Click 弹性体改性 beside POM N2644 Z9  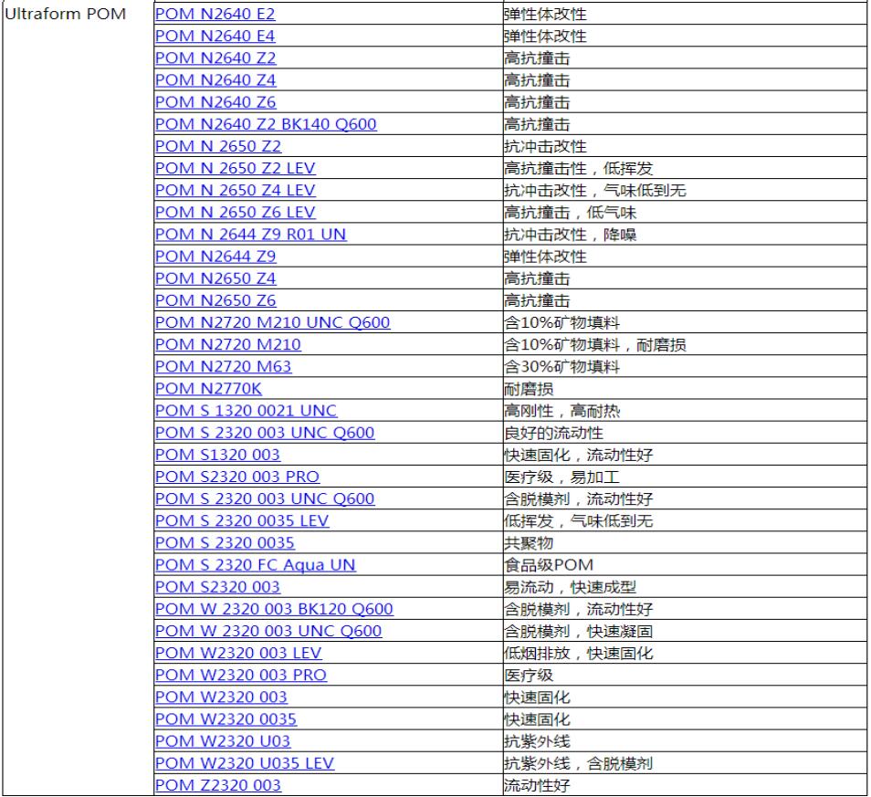pyautogui.click(x=545, y=257)
